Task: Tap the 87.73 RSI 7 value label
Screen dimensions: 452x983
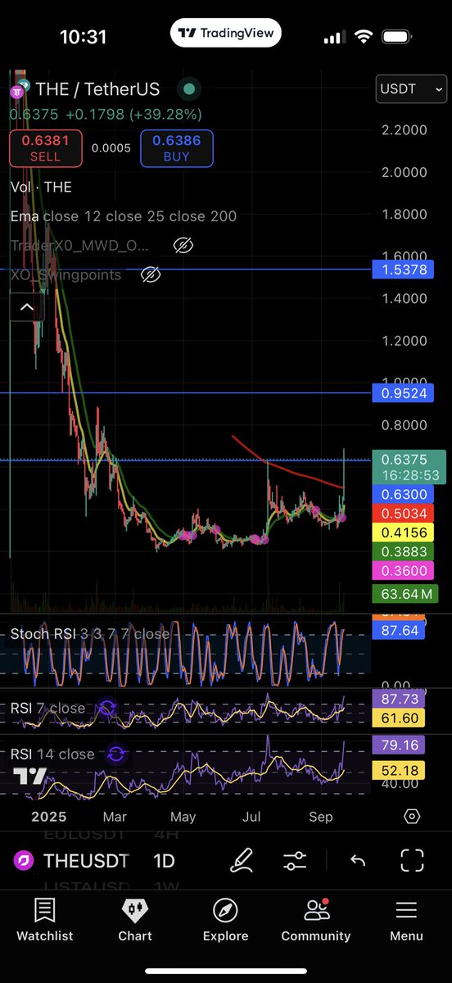Action: coord(400,700)
